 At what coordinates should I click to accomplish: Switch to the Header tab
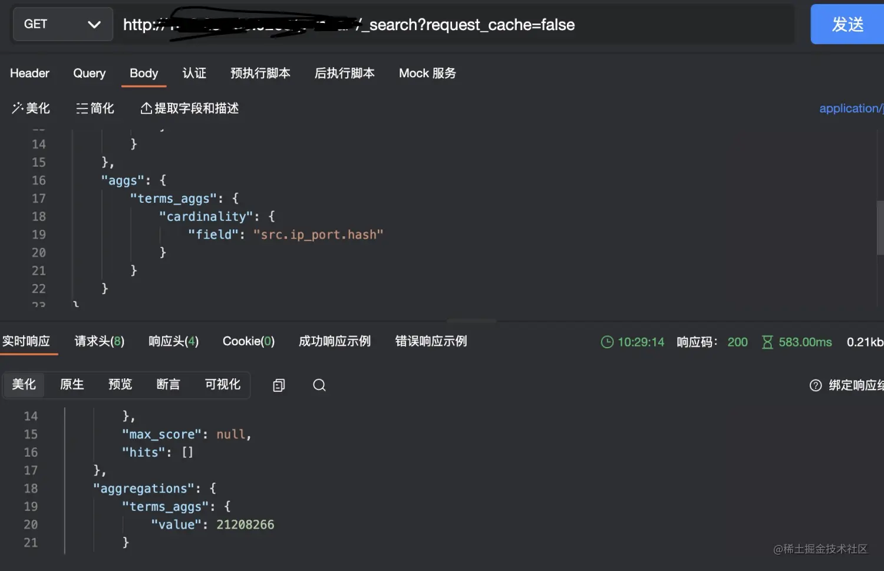(29, 73)
